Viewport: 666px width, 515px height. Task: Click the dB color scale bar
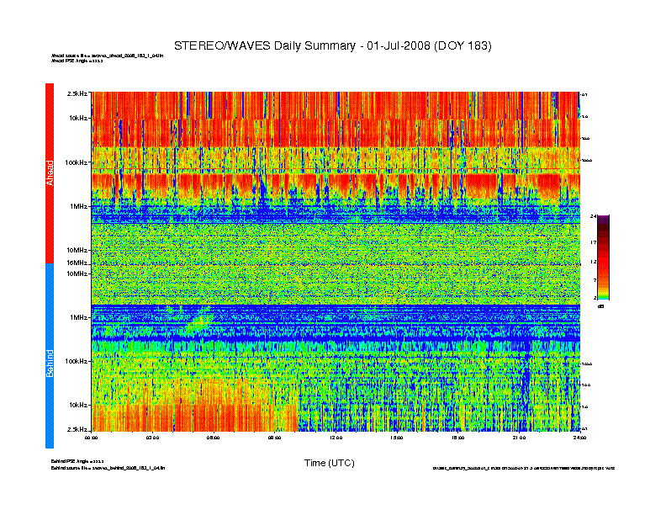click(x=603, y=257)
